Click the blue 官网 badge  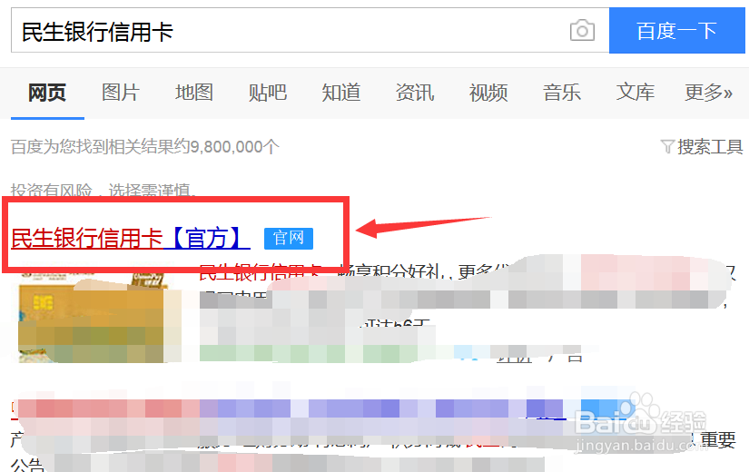tap(289, 239)
